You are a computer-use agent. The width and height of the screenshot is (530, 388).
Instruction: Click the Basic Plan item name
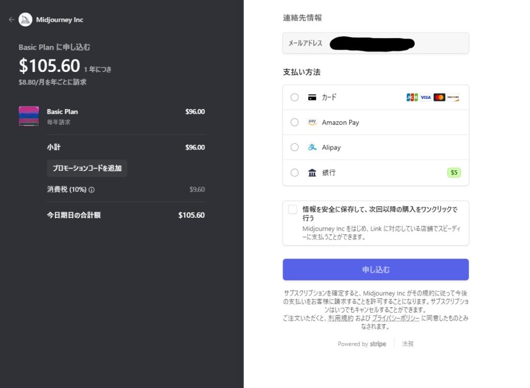pos(62,112)
